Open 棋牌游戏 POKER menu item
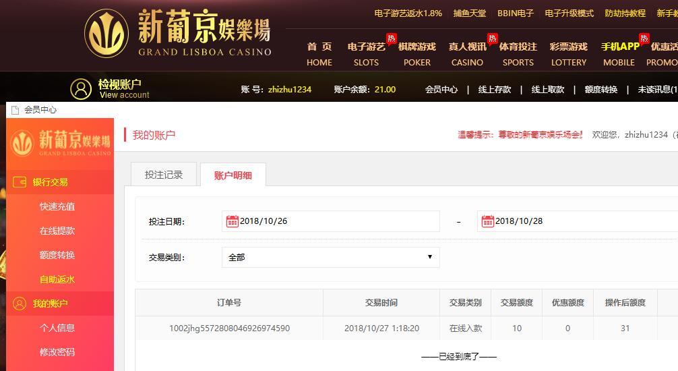Viewport: 678px width, 371px height. click(417, 54)
